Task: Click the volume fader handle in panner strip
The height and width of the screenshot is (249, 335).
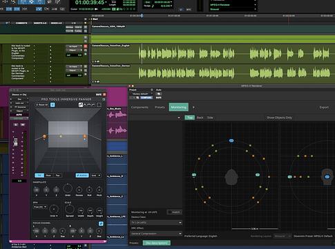Action: [15, 142]
